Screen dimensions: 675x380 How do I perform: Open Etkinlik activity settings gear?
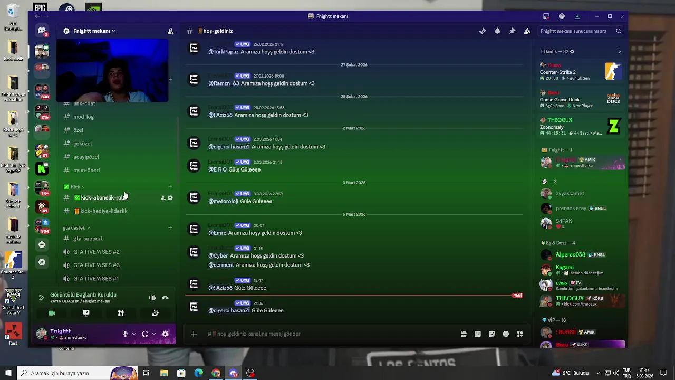[572, 52]
